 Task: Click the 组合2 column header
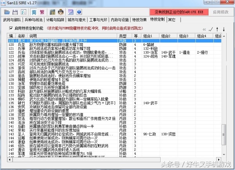coord(168,36)
